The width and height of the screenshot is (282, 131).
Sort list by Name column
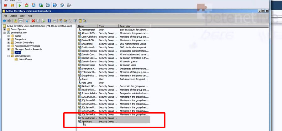click(88, 26)
